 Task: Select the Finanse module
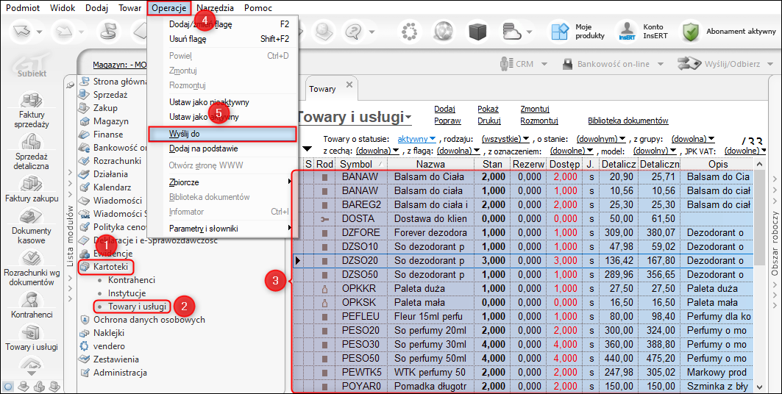(107, 135)
